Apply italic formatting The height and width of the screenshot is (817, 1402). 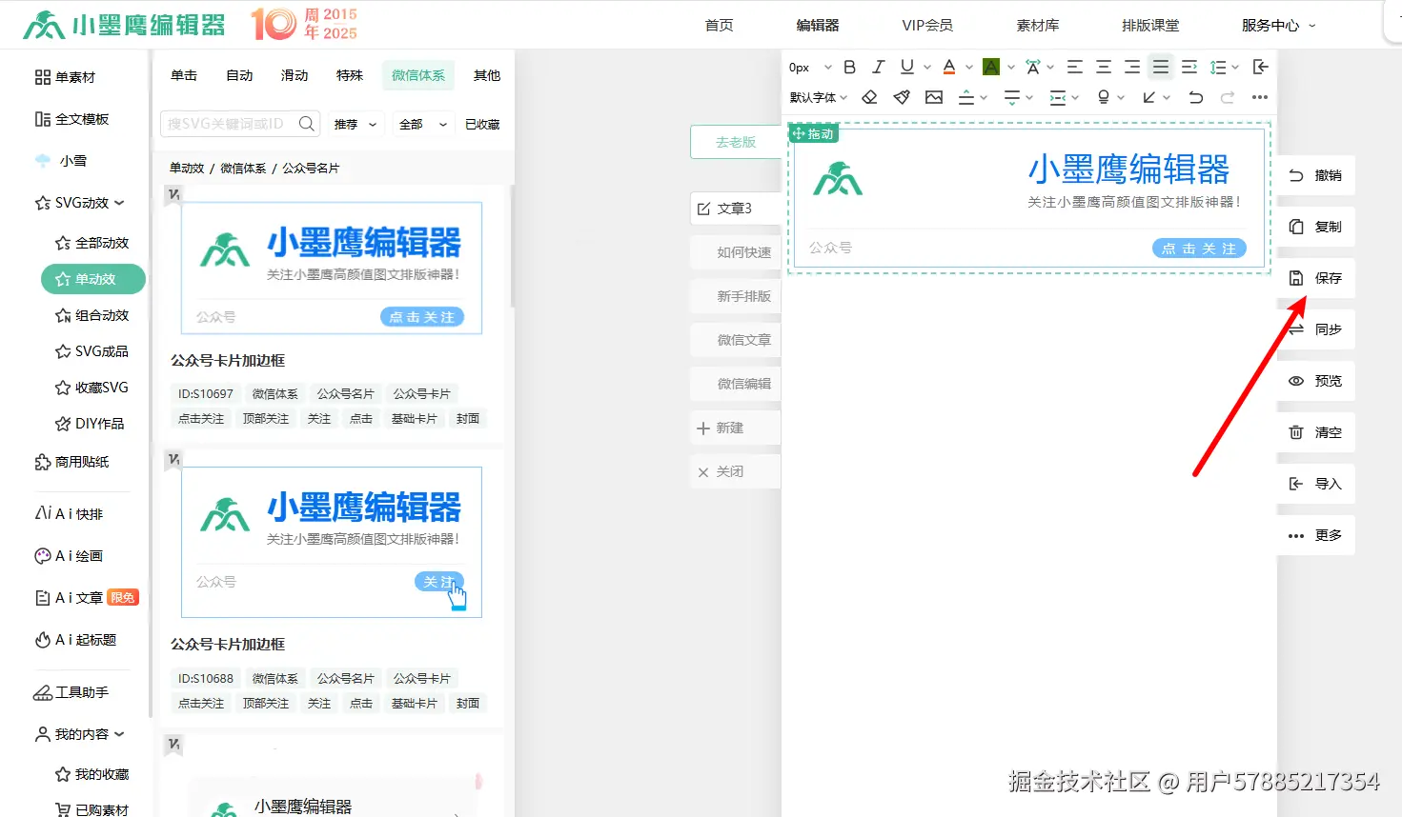click(879, 68)
